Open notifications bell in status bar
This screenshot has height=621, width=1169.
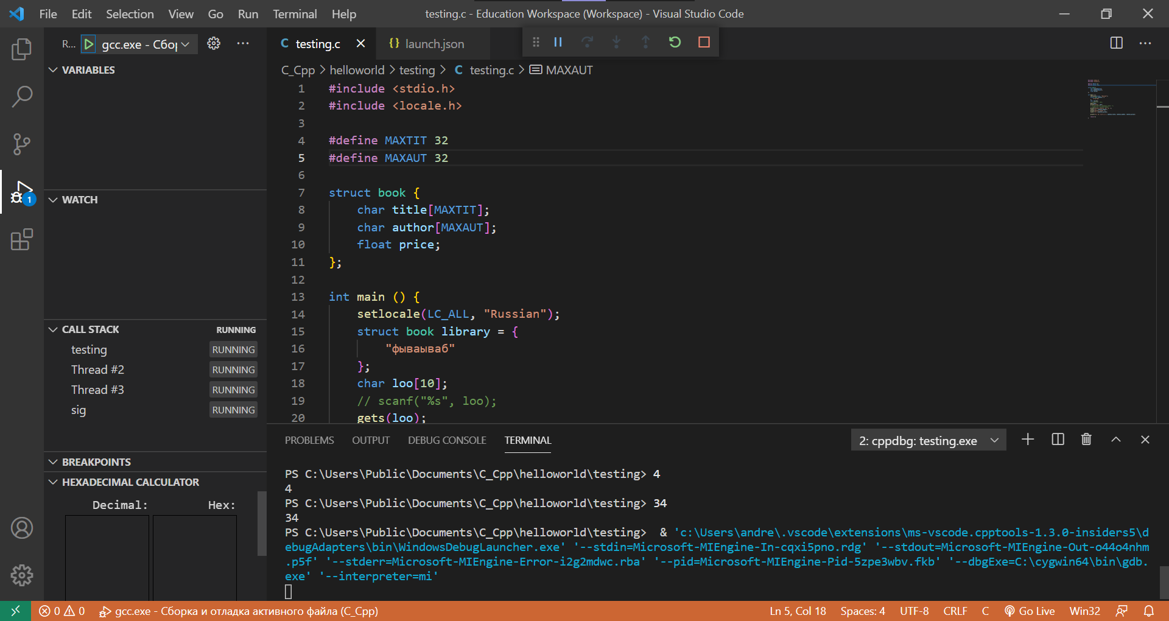[x=1149, y=611]
